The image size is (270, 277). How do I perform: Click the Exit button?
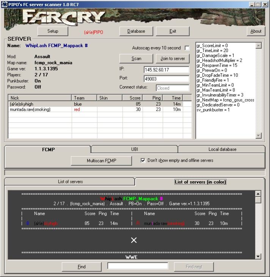pyautogui.click(x=173, y=31)
